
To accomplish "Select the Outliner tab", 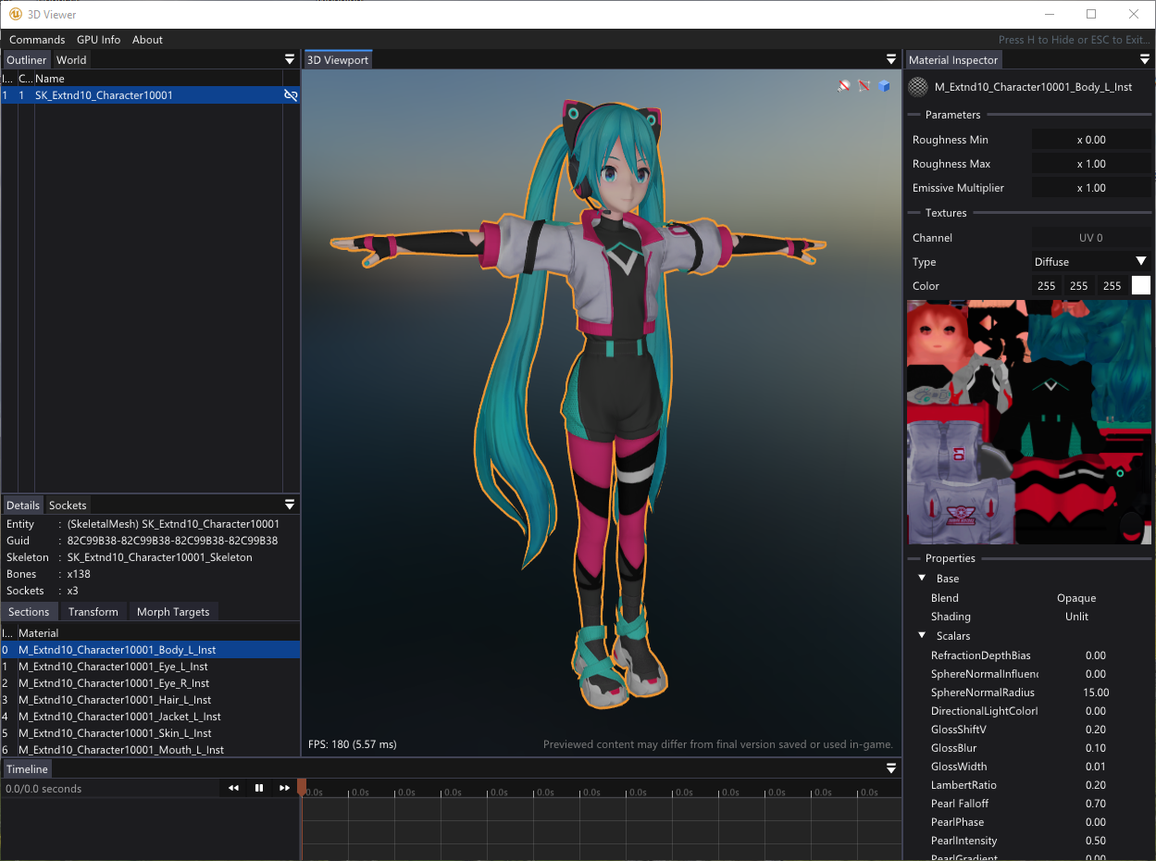I will click(x=26, y=59).
